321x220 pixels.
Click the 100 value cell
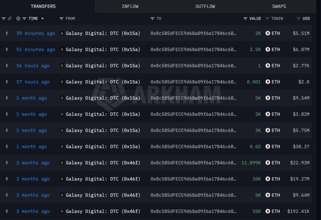[x=257, y=211]
